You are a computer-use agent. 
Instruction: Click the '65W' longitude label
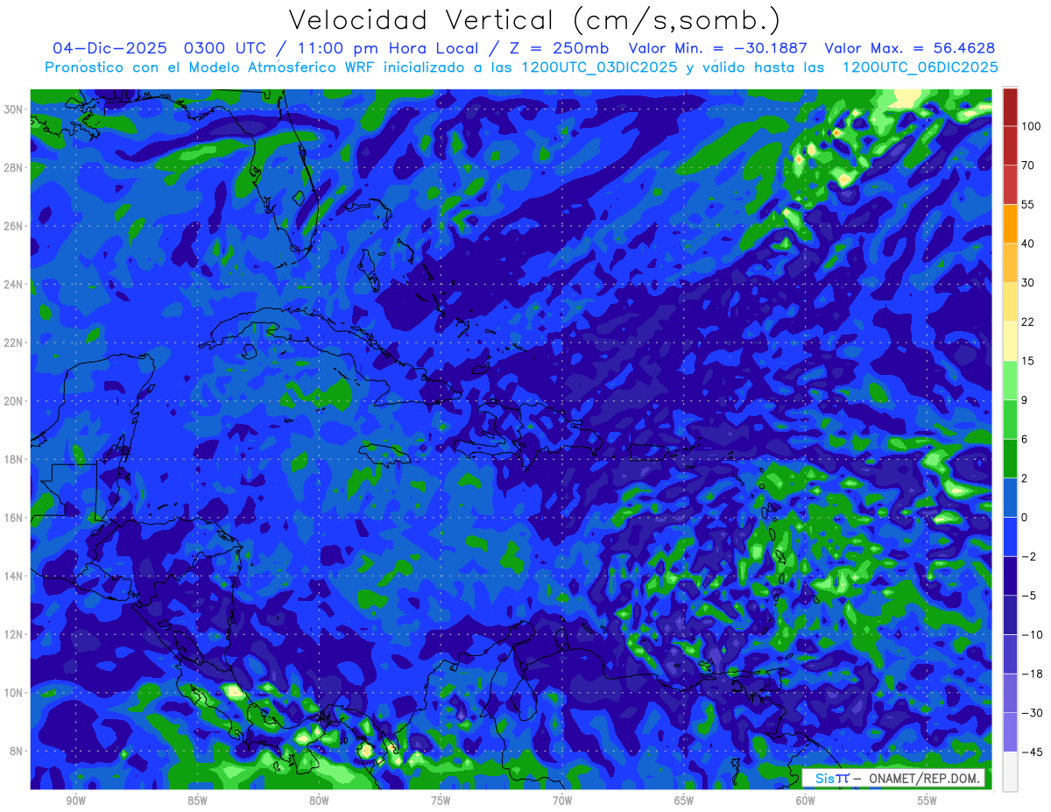tap(684, 801)
